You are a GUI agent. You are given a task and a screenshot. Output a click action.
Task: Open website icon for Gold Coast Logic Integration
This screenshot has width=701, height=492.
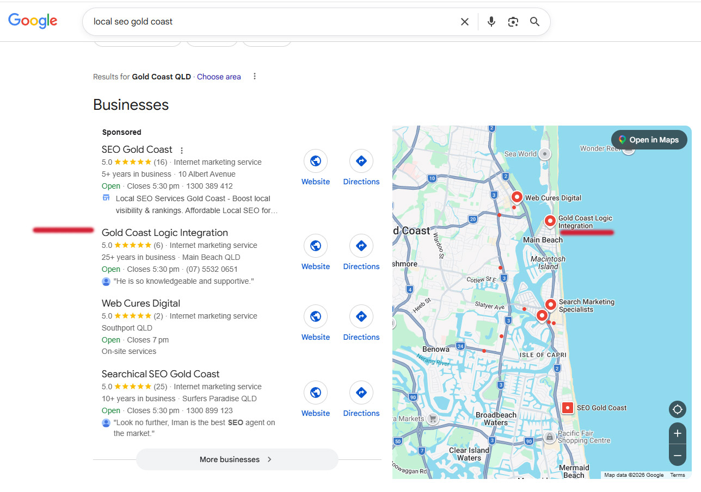[x=316, y=246]
